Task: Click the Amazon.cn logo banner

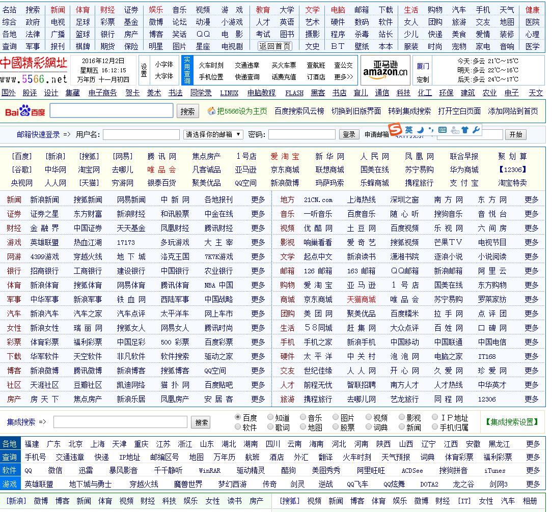Action: tap(385, 70)
